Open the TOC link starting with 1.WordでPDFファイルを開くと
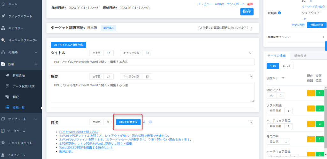 [115, 136]
